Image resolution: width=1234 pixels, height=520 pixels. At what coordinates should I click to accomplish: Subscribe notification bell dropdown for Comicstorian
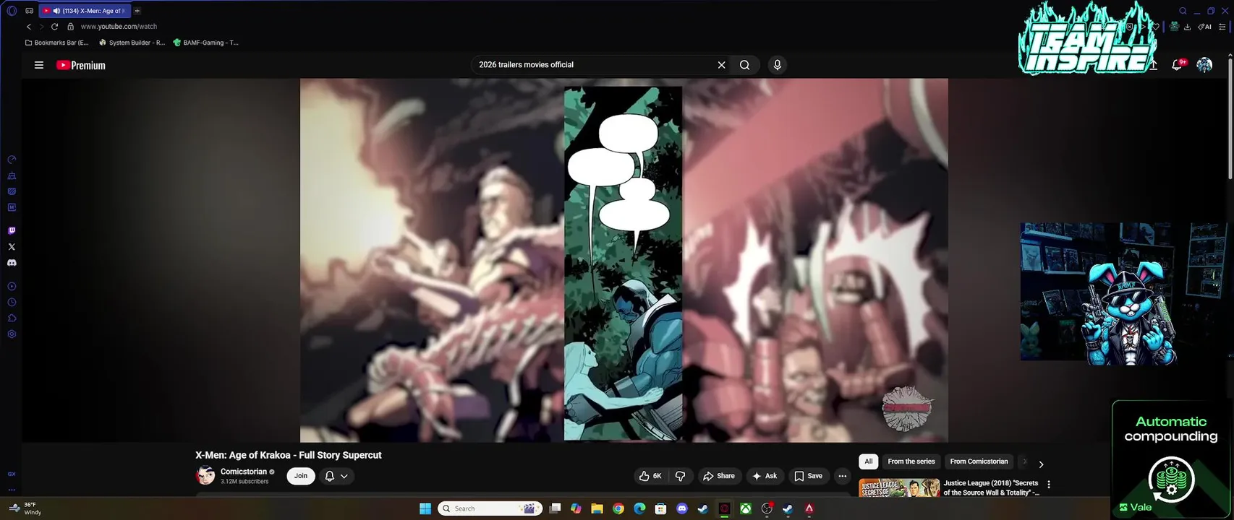[x=336, y=476]
